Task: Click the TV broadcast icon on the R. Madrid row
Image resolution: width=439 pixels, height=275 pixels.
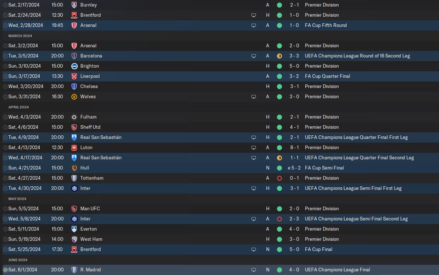Action: click(254, 270)
